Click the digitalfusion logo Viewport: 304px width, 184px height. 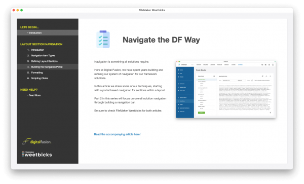point(36,141)
